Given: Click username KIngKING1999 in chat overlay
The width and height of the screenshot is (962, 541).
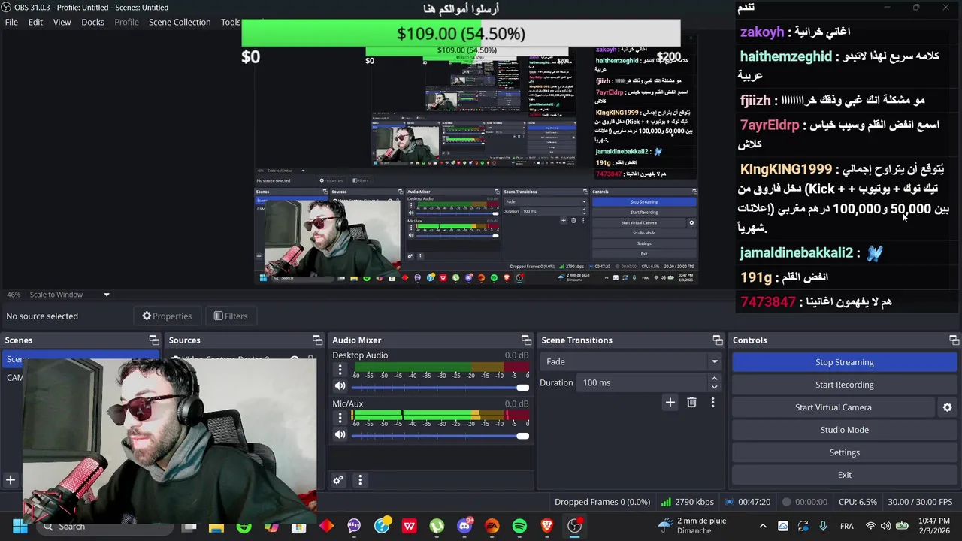Looking at the screenshot, I should tap(786, 169).
